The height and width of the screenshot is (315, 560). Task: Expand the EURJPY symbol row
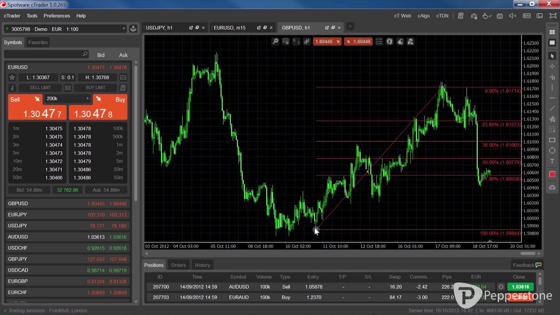click(68, 215)
